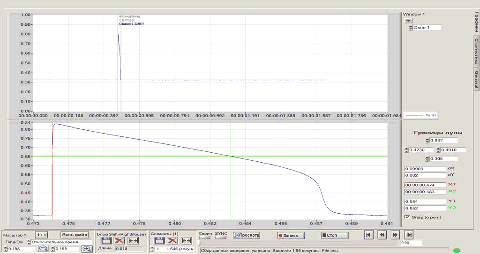Click the segment number stepper showing 1
Viewport: 480px width, 254px height.
[x=152, y=249]
